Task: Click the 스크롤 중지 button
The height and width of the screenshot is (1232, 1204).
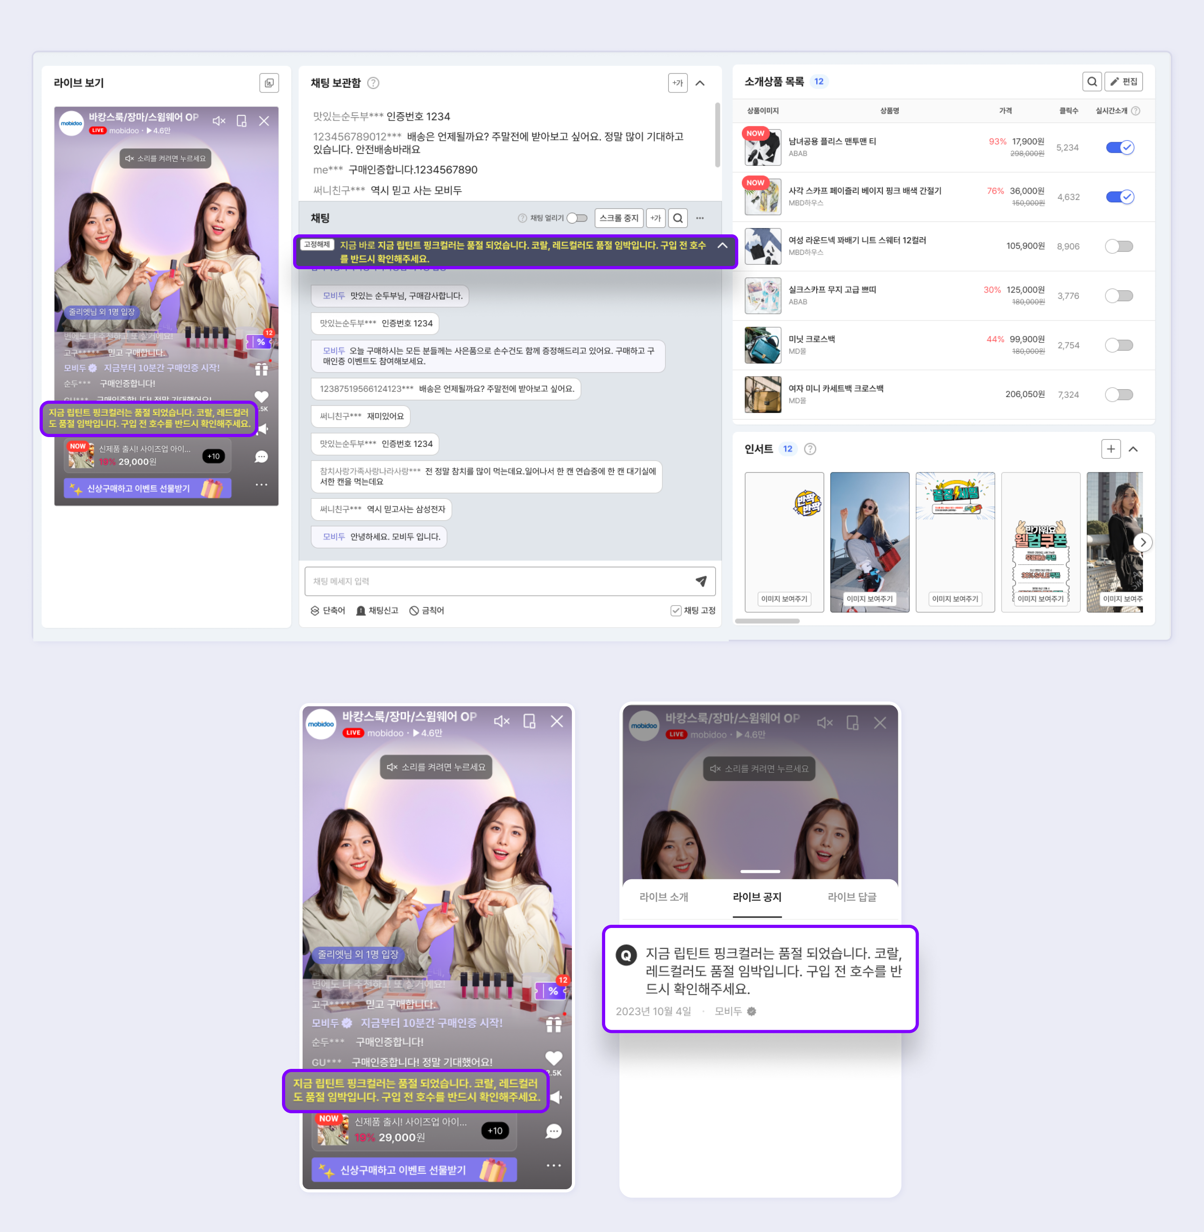Action: click(619, 218)
